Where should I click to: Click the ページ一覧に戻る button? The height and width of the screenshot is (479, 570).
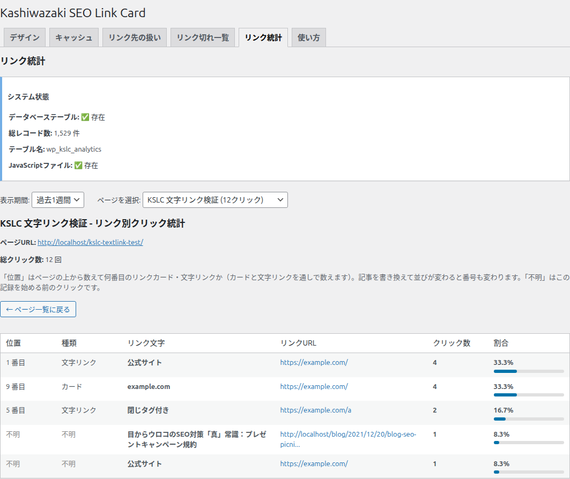coord(38,309)
